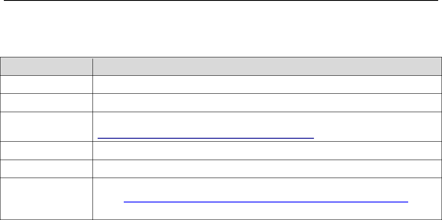This screenshot has width=442, height=220.
Task: Click the wide gray header cell on right
Action: click(x=267, y=67)
